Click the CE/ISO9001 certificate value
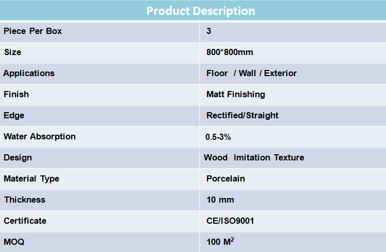 click(230, 221)
